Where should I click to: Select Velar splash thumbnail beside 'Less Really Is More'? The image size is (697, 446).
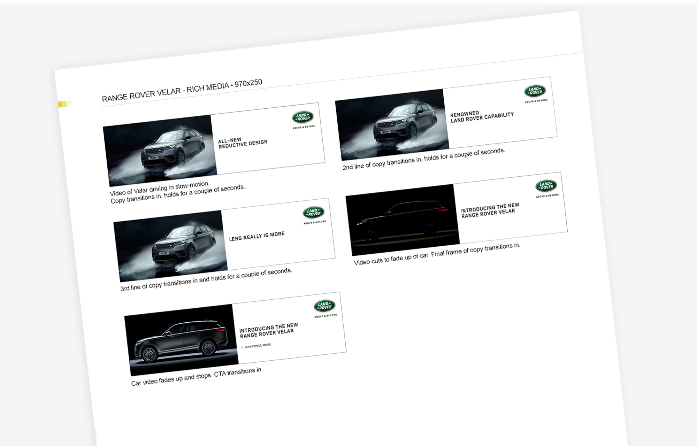(x=170, y=246)
